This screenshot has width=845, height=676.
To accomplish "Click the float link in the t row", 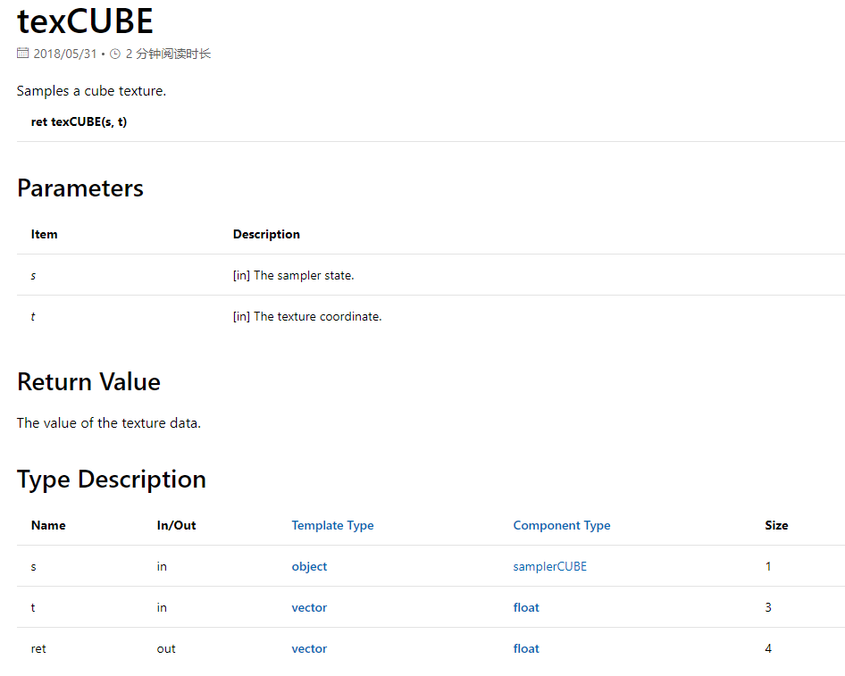I will point(526,607).
